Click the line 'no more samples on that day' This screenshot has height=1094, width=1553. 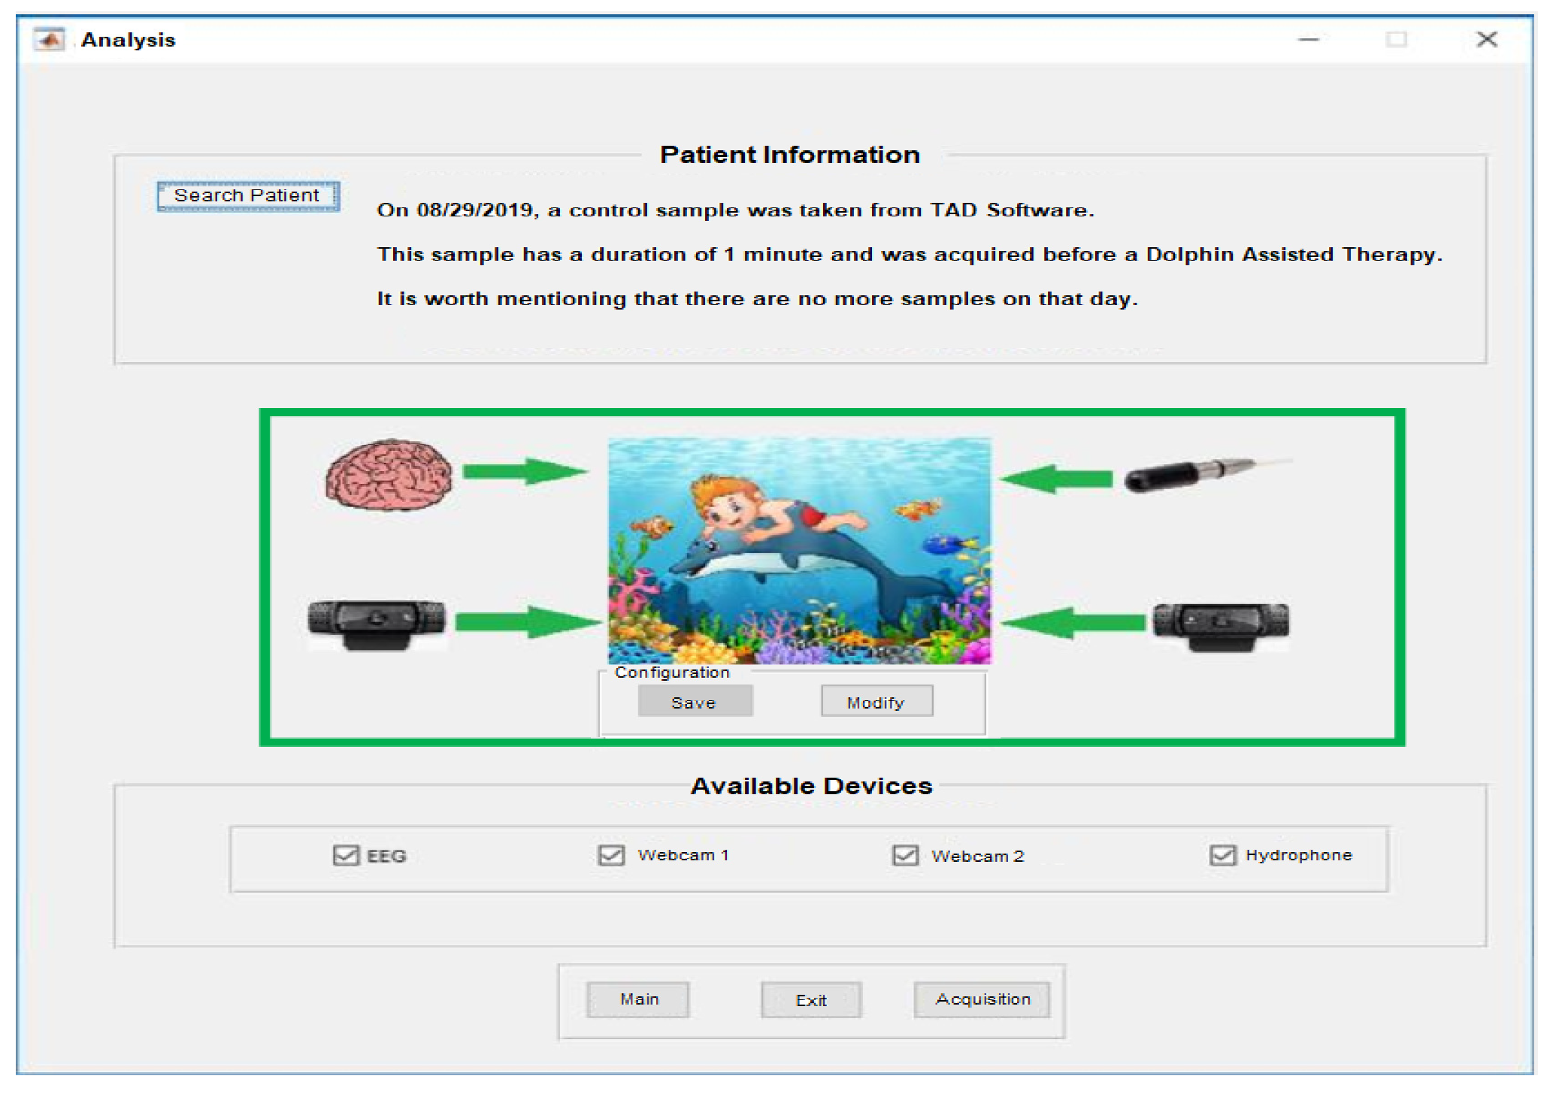(757, 298)
